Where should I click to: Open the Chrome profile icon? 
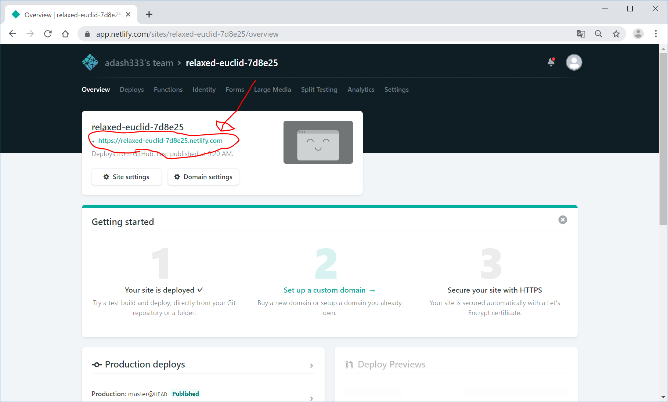click(638, 34)
